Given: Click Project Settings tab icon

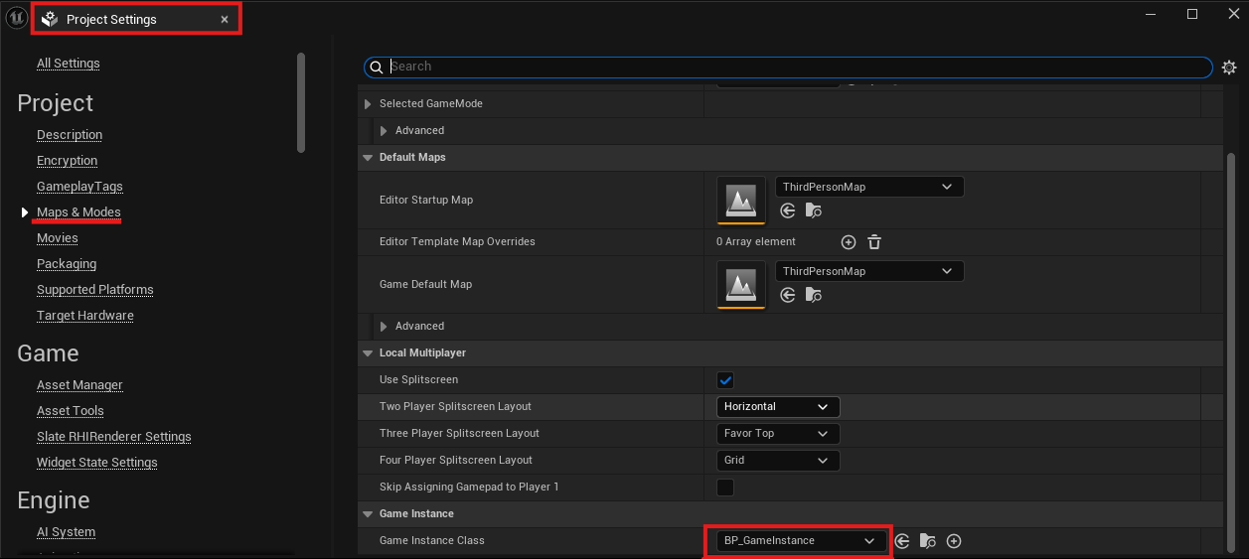Looking at the screenshot, I should (x=50, y=19).
